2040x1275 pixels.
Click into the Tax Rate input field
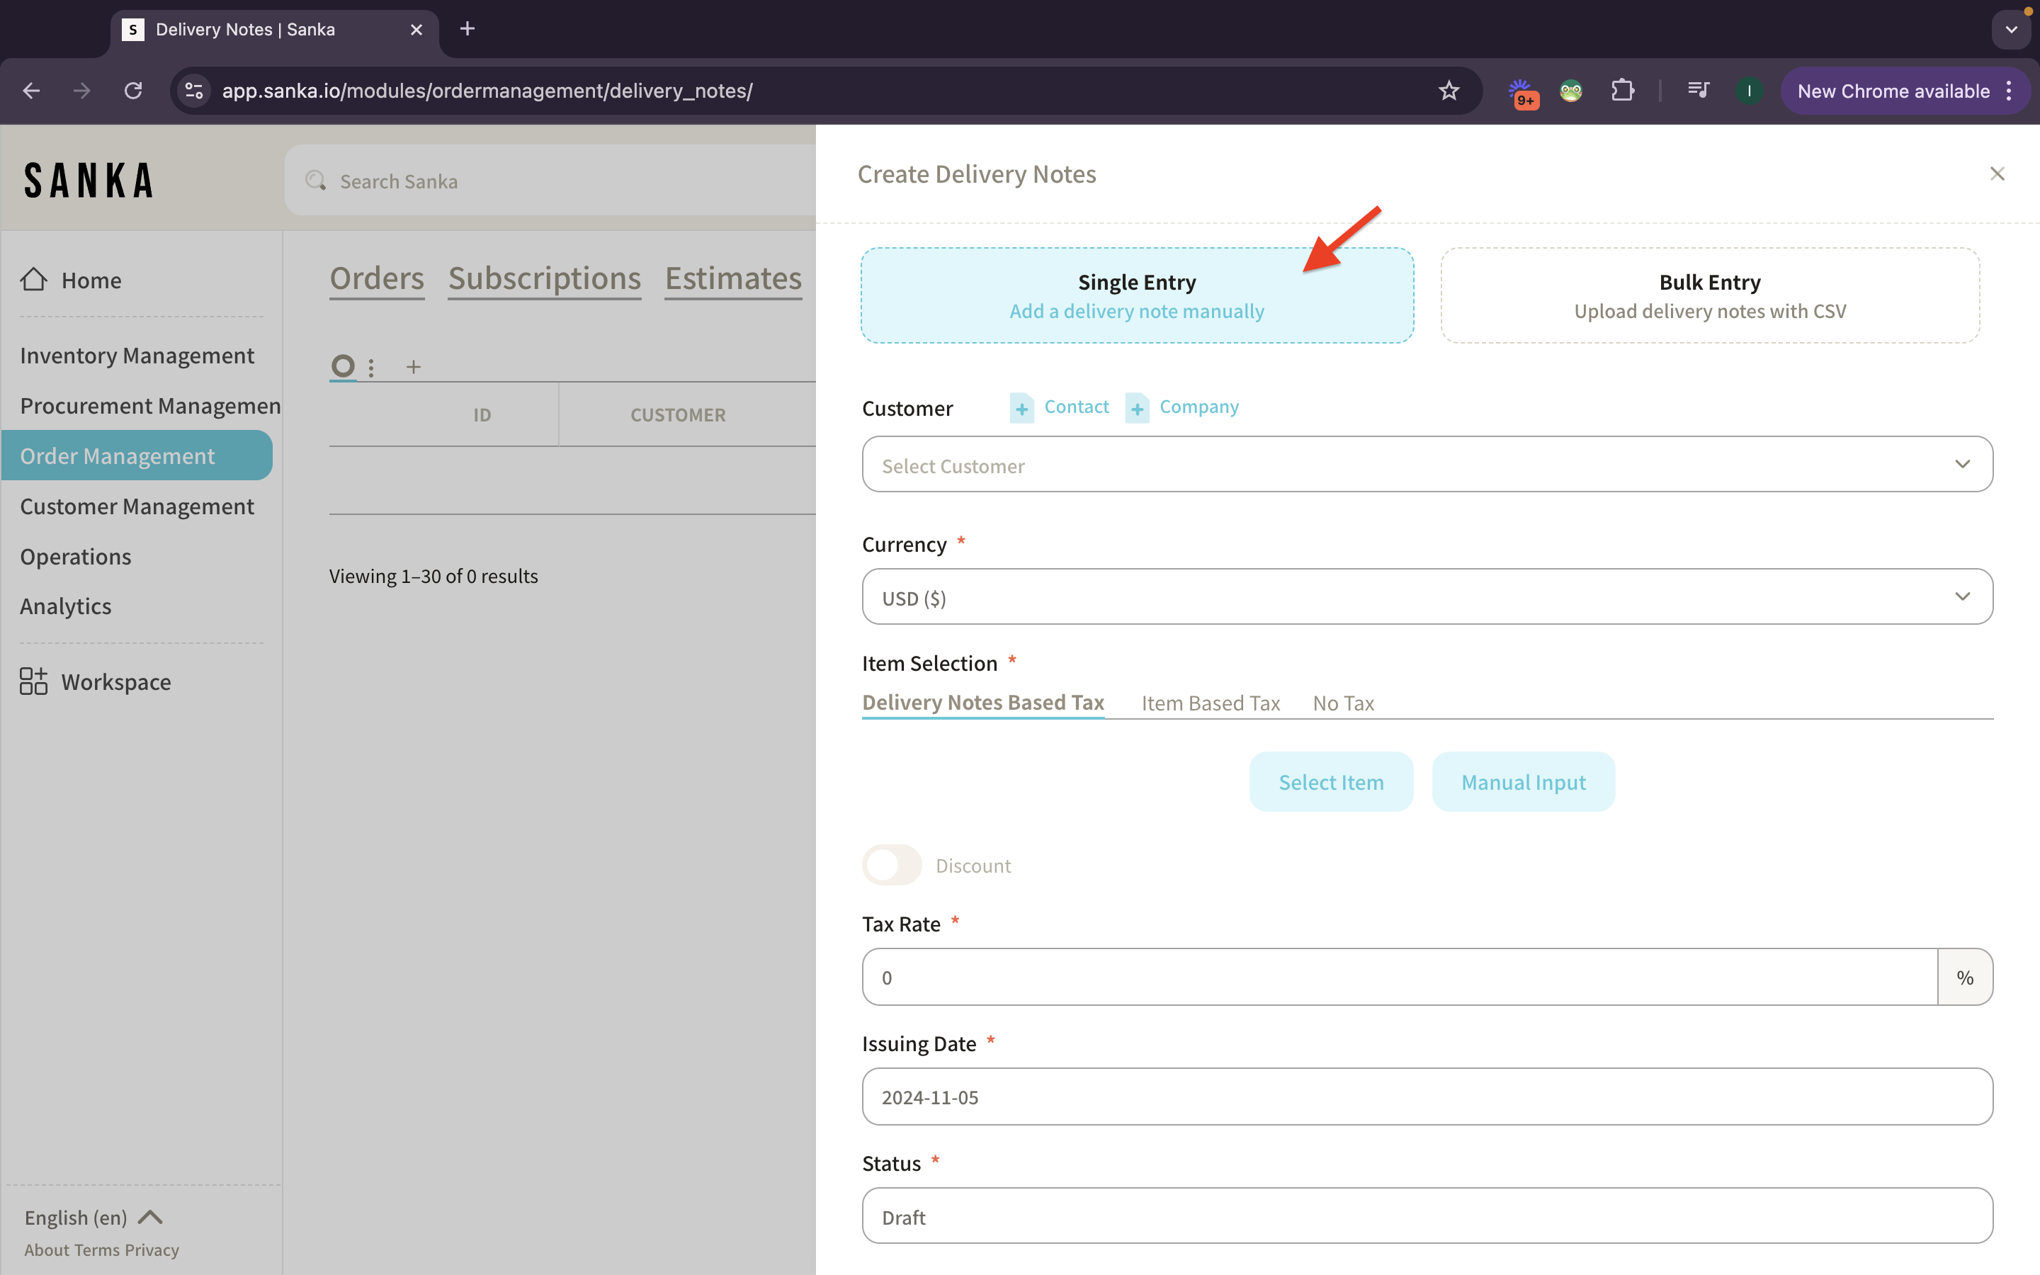[x=1400, y=977]
